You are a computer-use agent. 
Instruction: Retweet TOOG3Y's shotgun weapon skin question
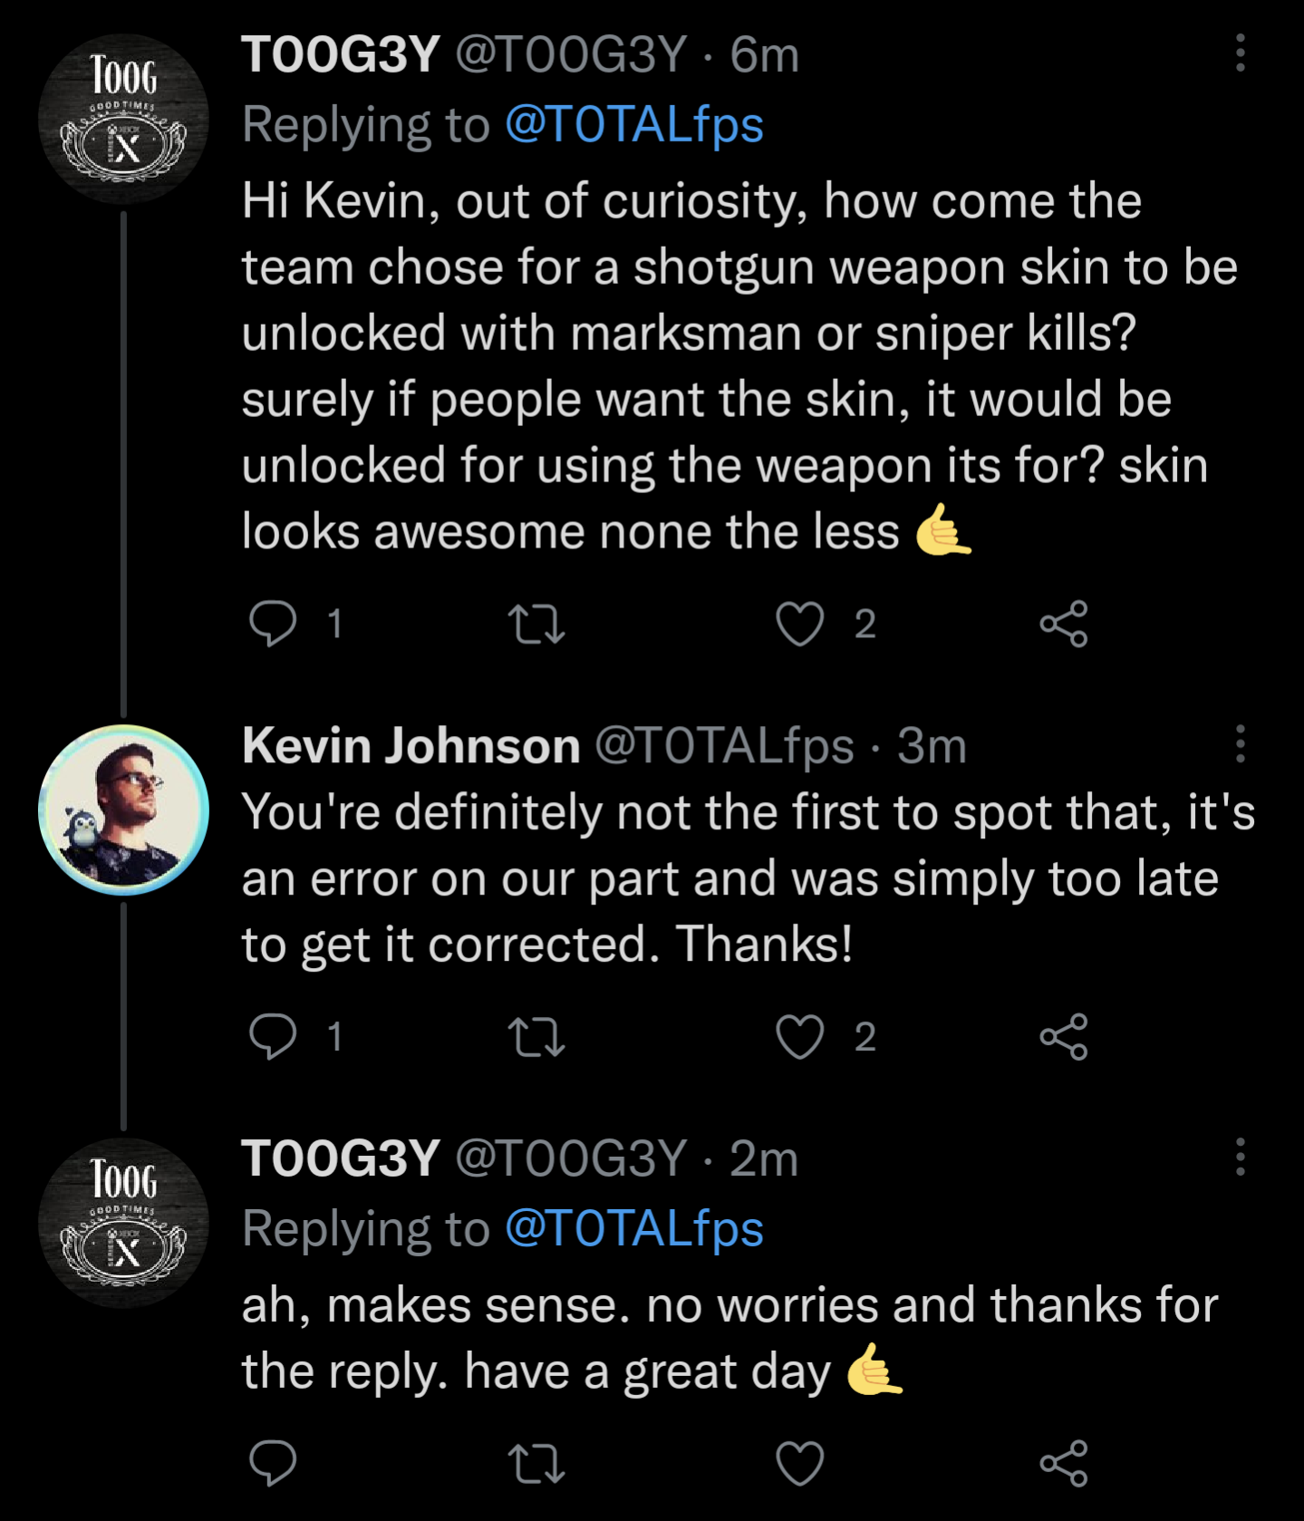(536, 625)
